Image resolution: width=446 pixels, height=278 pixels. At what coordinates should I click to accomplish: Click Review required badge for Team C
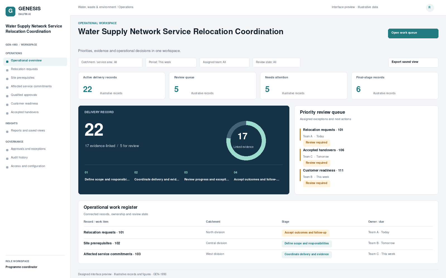point(317,163)
